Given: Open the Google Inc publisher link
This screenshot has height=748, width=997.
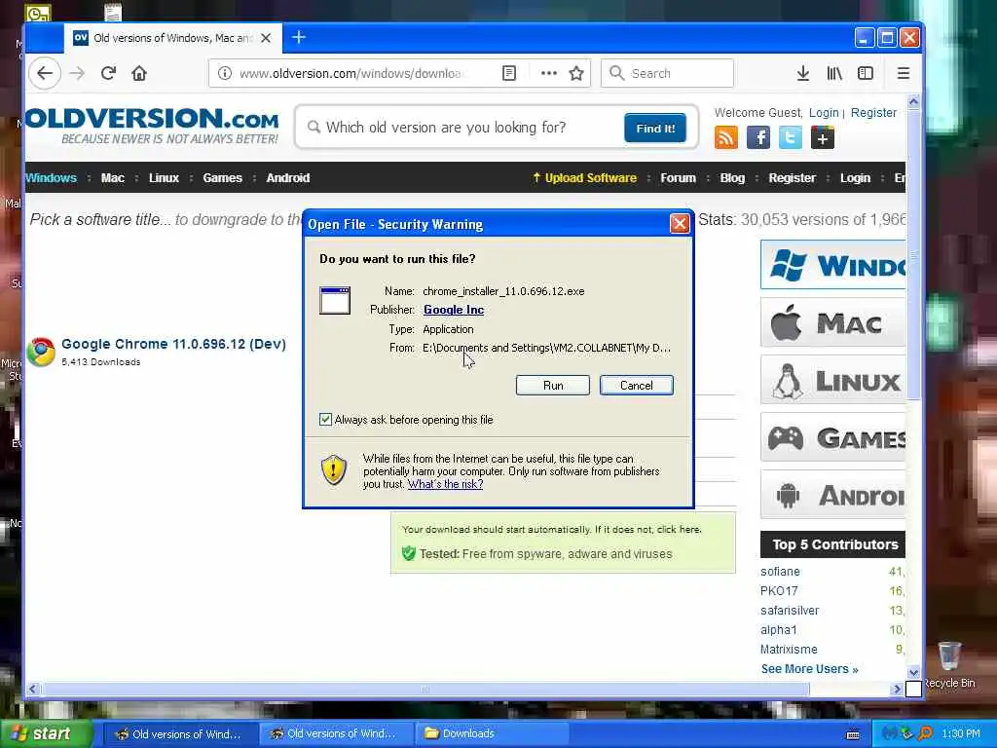Looking at the screenshot, I should pyautogui.click(x=454, y=310).
